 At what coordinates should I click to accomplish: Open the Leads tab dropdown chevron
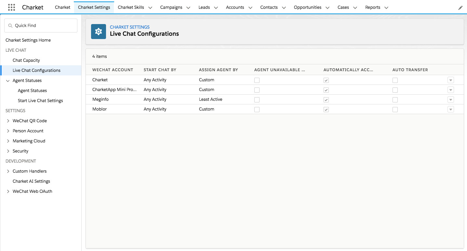216,7
